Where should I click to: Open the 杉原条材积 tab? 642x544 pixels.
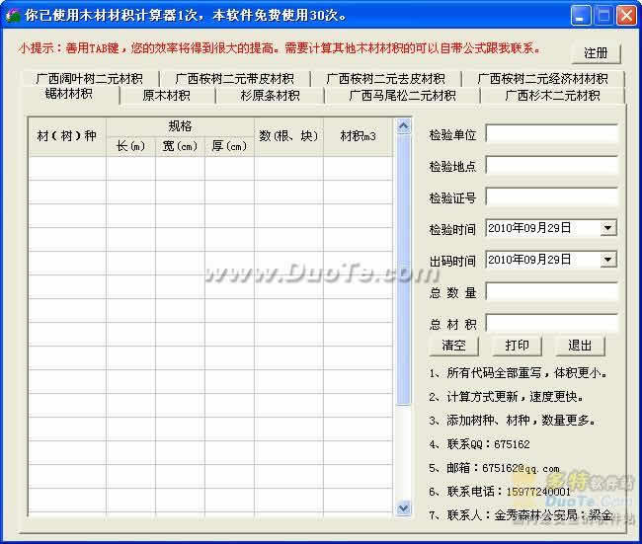point(270,96)
